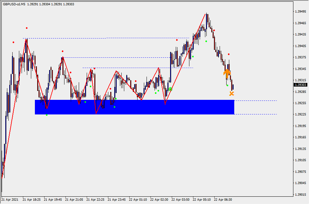Click the 1.39495 price axis label
The image size is (309, 204).
[x=300, y=12]
